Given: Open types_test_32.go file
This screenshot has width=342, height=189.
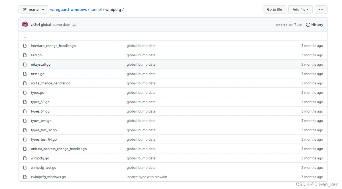Looking at the screenshot, I should (x=44, y=130).
